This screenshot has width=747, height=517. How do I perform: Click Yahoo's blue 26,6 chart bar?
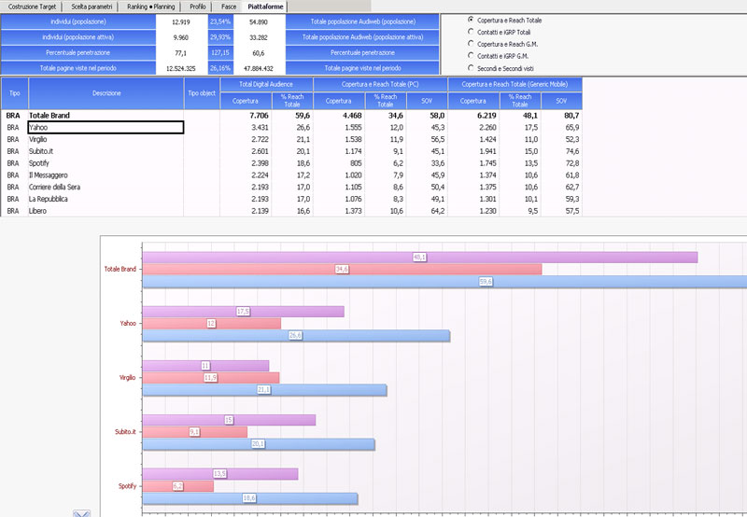295,336
